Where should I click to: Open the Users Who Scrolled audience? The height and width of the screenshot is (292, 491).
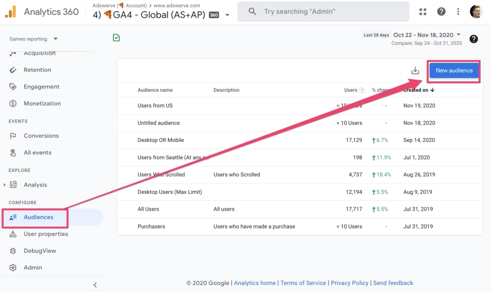point(161,175)
